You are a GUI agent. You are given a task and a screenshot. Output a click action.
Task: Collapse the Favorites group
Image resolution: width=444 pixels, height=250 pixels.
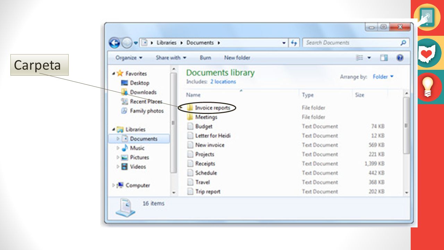click(x=113, y=74)
